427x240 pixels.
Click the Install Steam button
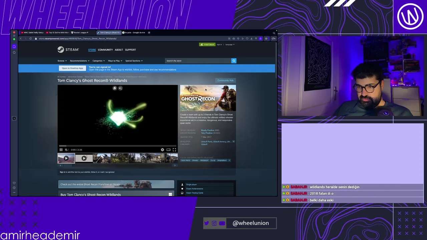click(207, 44)
